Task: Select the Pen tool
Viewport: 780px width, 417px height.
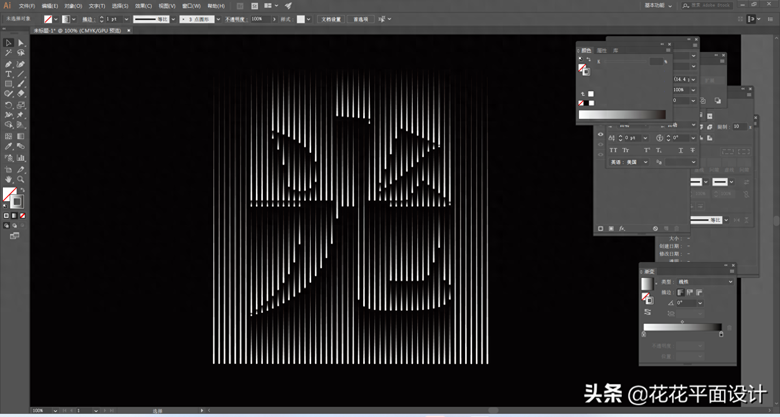Action: coord(8,64)
